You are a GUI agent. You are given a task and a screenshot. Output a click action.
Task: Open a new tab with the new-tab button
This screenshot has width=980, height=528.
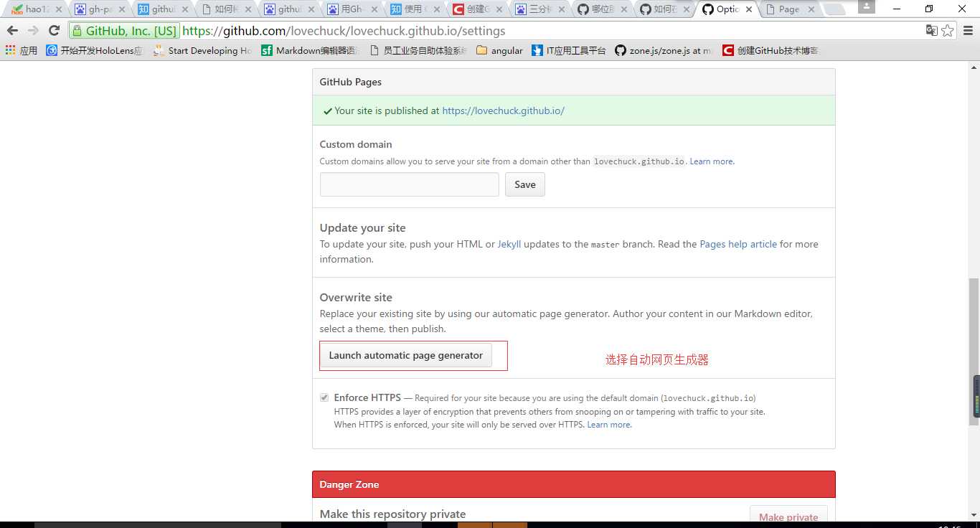click(x=834, y=10)
